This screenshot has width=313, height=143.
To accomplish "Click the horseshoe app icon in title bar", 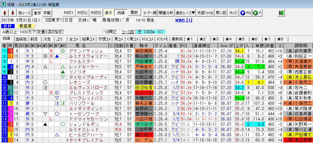I will click(3, 4).
